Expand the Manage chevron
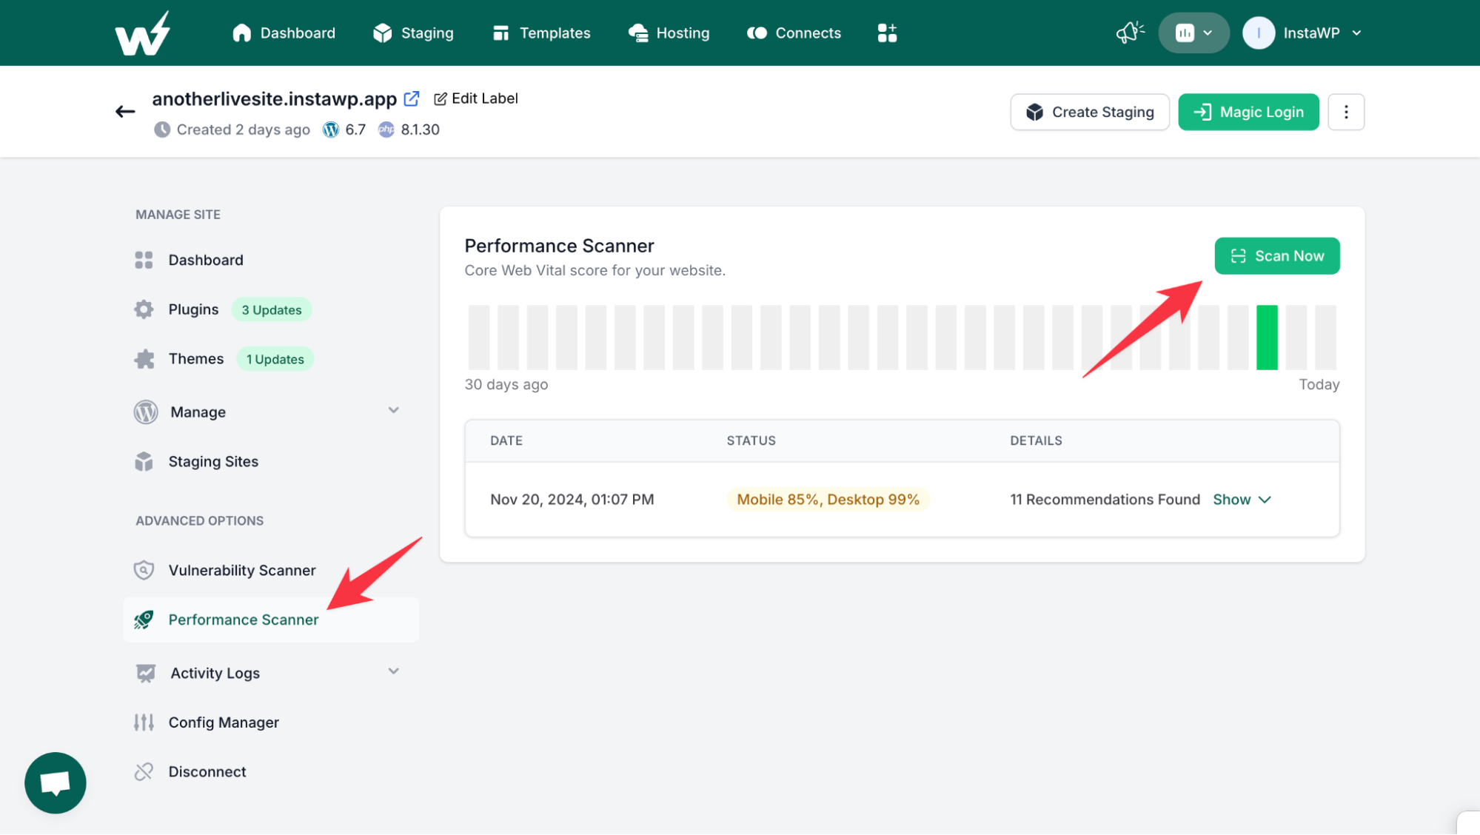The height and width of the screenshot is (835, 1480). coord(393,411)
